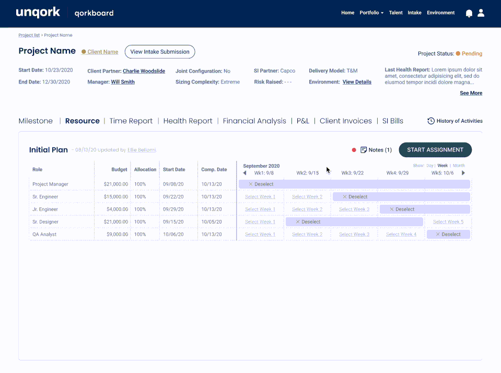Switch to the SI Bills tab
501x373 pixels.
click(393, 121)
